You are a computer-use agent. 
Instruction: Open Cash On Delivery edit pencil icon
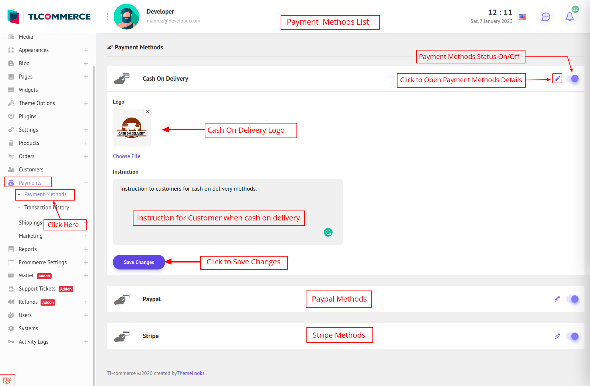[557, 79]
